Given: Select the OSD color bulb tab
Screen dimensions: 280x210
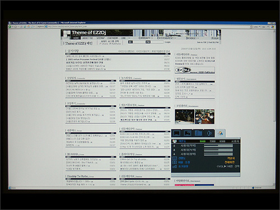Looking at the screenshot, I should pos(220,133).
